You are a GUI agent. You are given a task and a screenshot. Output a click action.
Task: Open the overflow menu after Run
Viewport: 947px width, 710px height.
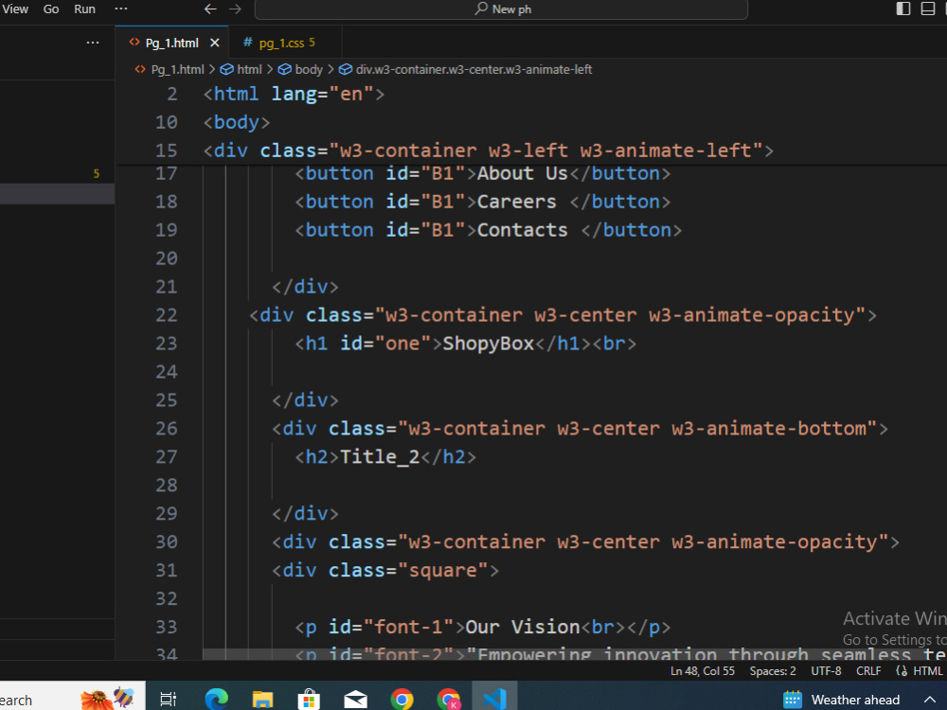point(121,9)
